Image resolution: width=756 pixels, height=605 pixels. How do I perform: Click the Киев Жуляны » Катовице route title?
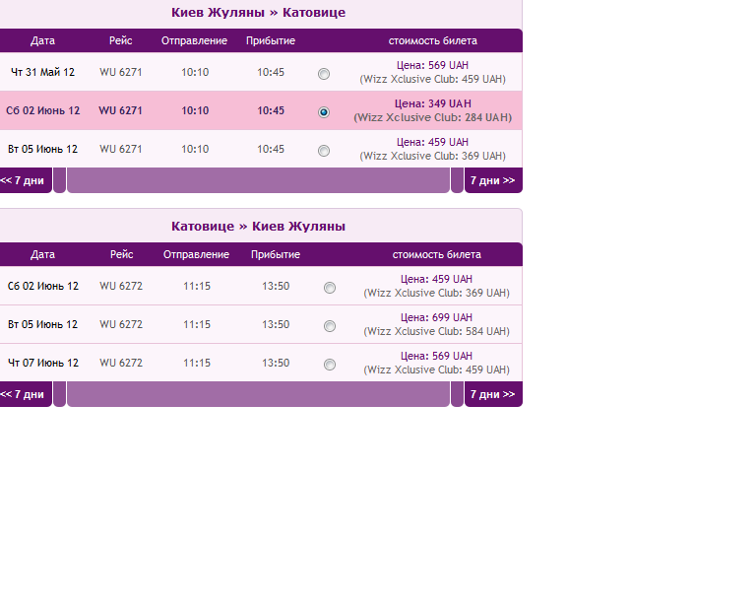pyautogui.click(x=258, y=13)
